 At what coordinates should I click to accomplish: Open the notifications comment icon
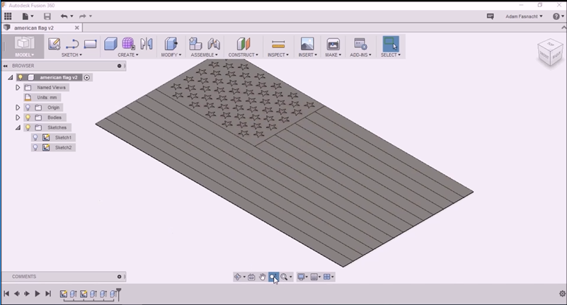(491, 16)
